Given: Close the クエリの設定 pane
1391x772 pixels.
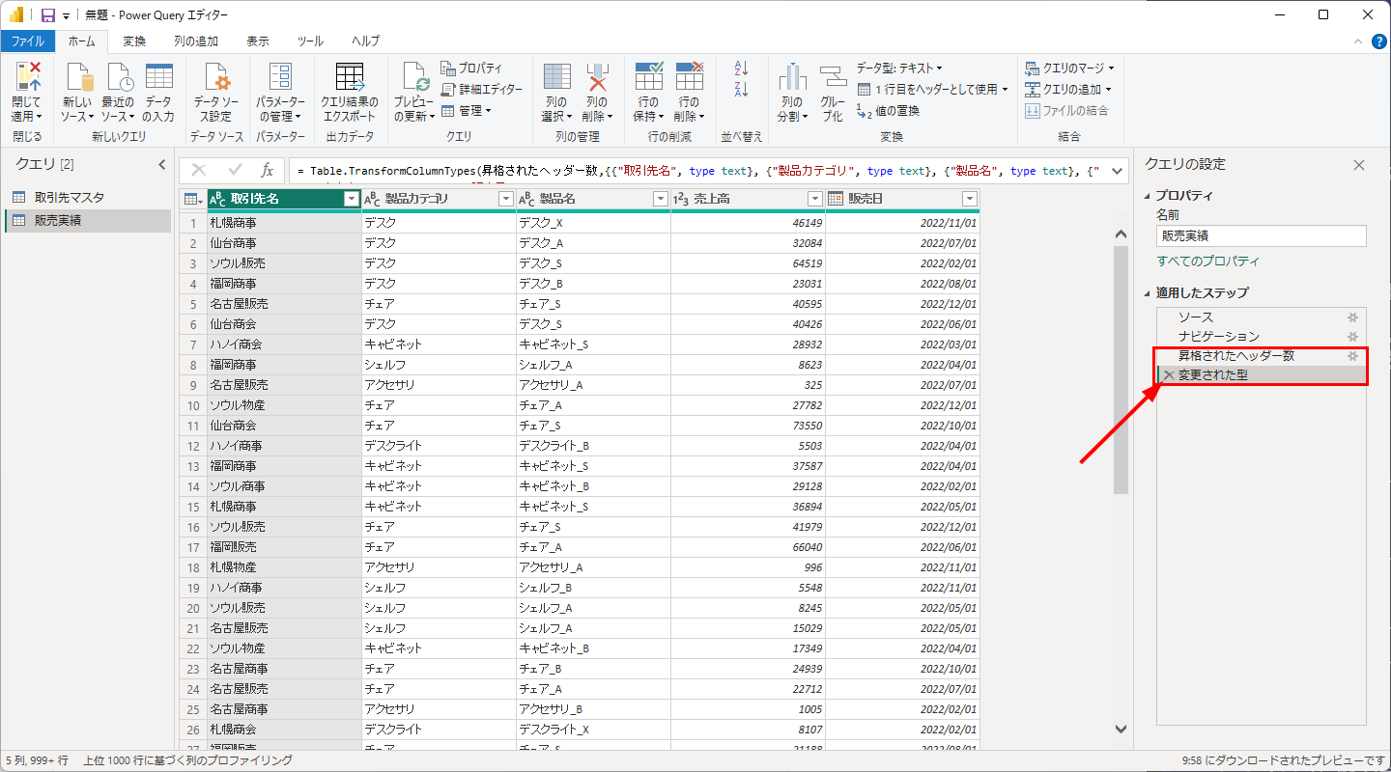Looking at the screenshot, I should [1359, 165].
